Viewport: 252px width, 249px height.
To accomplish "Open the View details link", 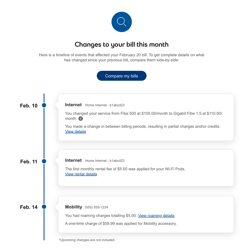I will click(75, 132).
